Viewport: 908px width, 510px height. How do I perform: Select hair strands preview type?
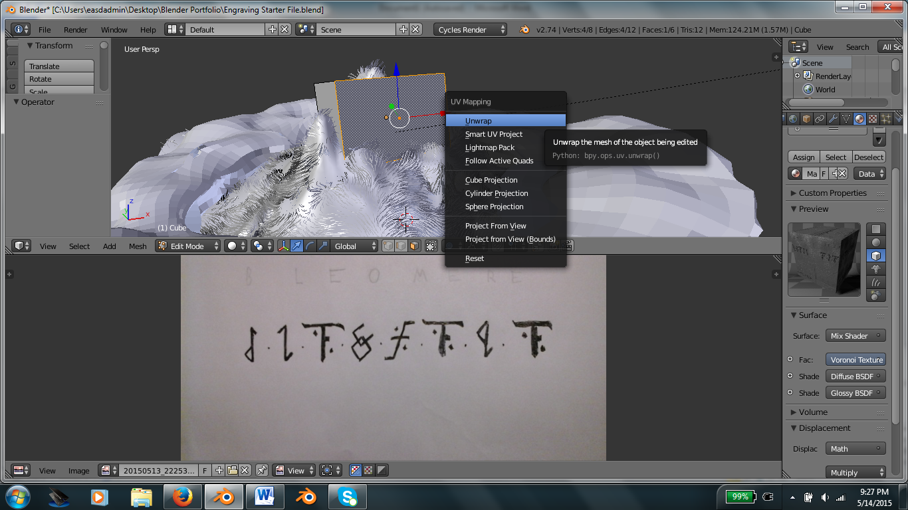tap(876, 282)
